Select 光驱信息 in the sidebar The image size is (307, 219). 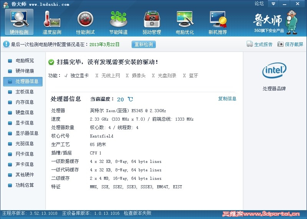23,144
